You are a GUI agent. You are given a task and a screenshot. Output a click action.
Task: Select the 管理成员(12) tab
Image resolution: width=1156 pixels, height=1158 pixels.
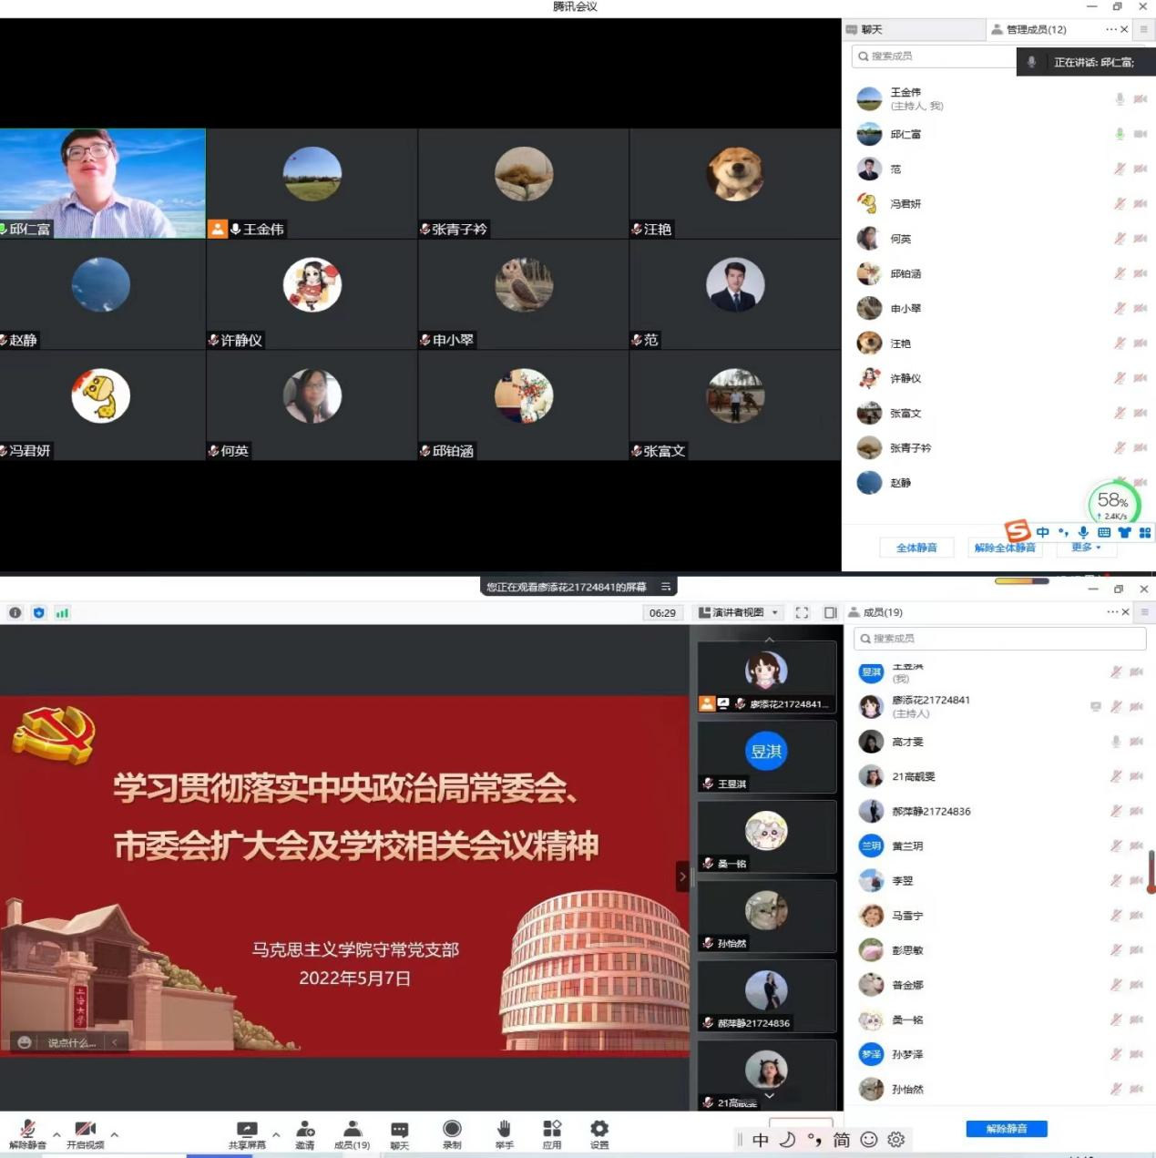point(1035,29)
